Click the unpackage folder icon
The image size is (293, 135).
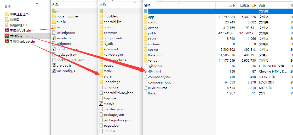pos(101,82)
